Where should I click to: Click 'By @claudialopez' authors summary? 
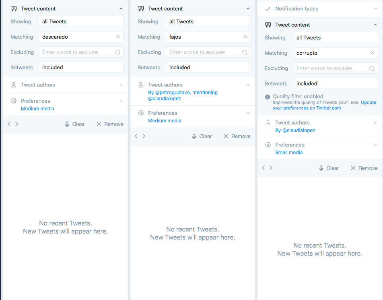pyautogui.click(x=295, y=130)
